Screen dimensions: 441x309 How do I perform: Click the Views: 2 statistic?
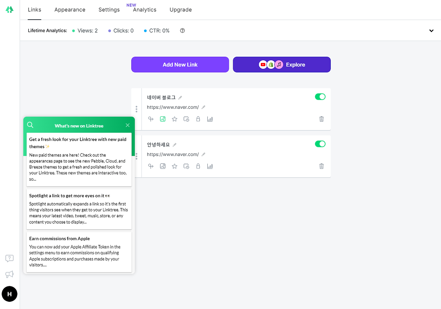tap(85, 31)
